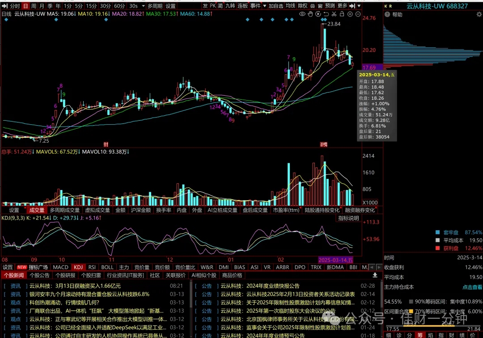
Task: Toggle 除权 ex-rights adjustment
Action: [303, 6]
